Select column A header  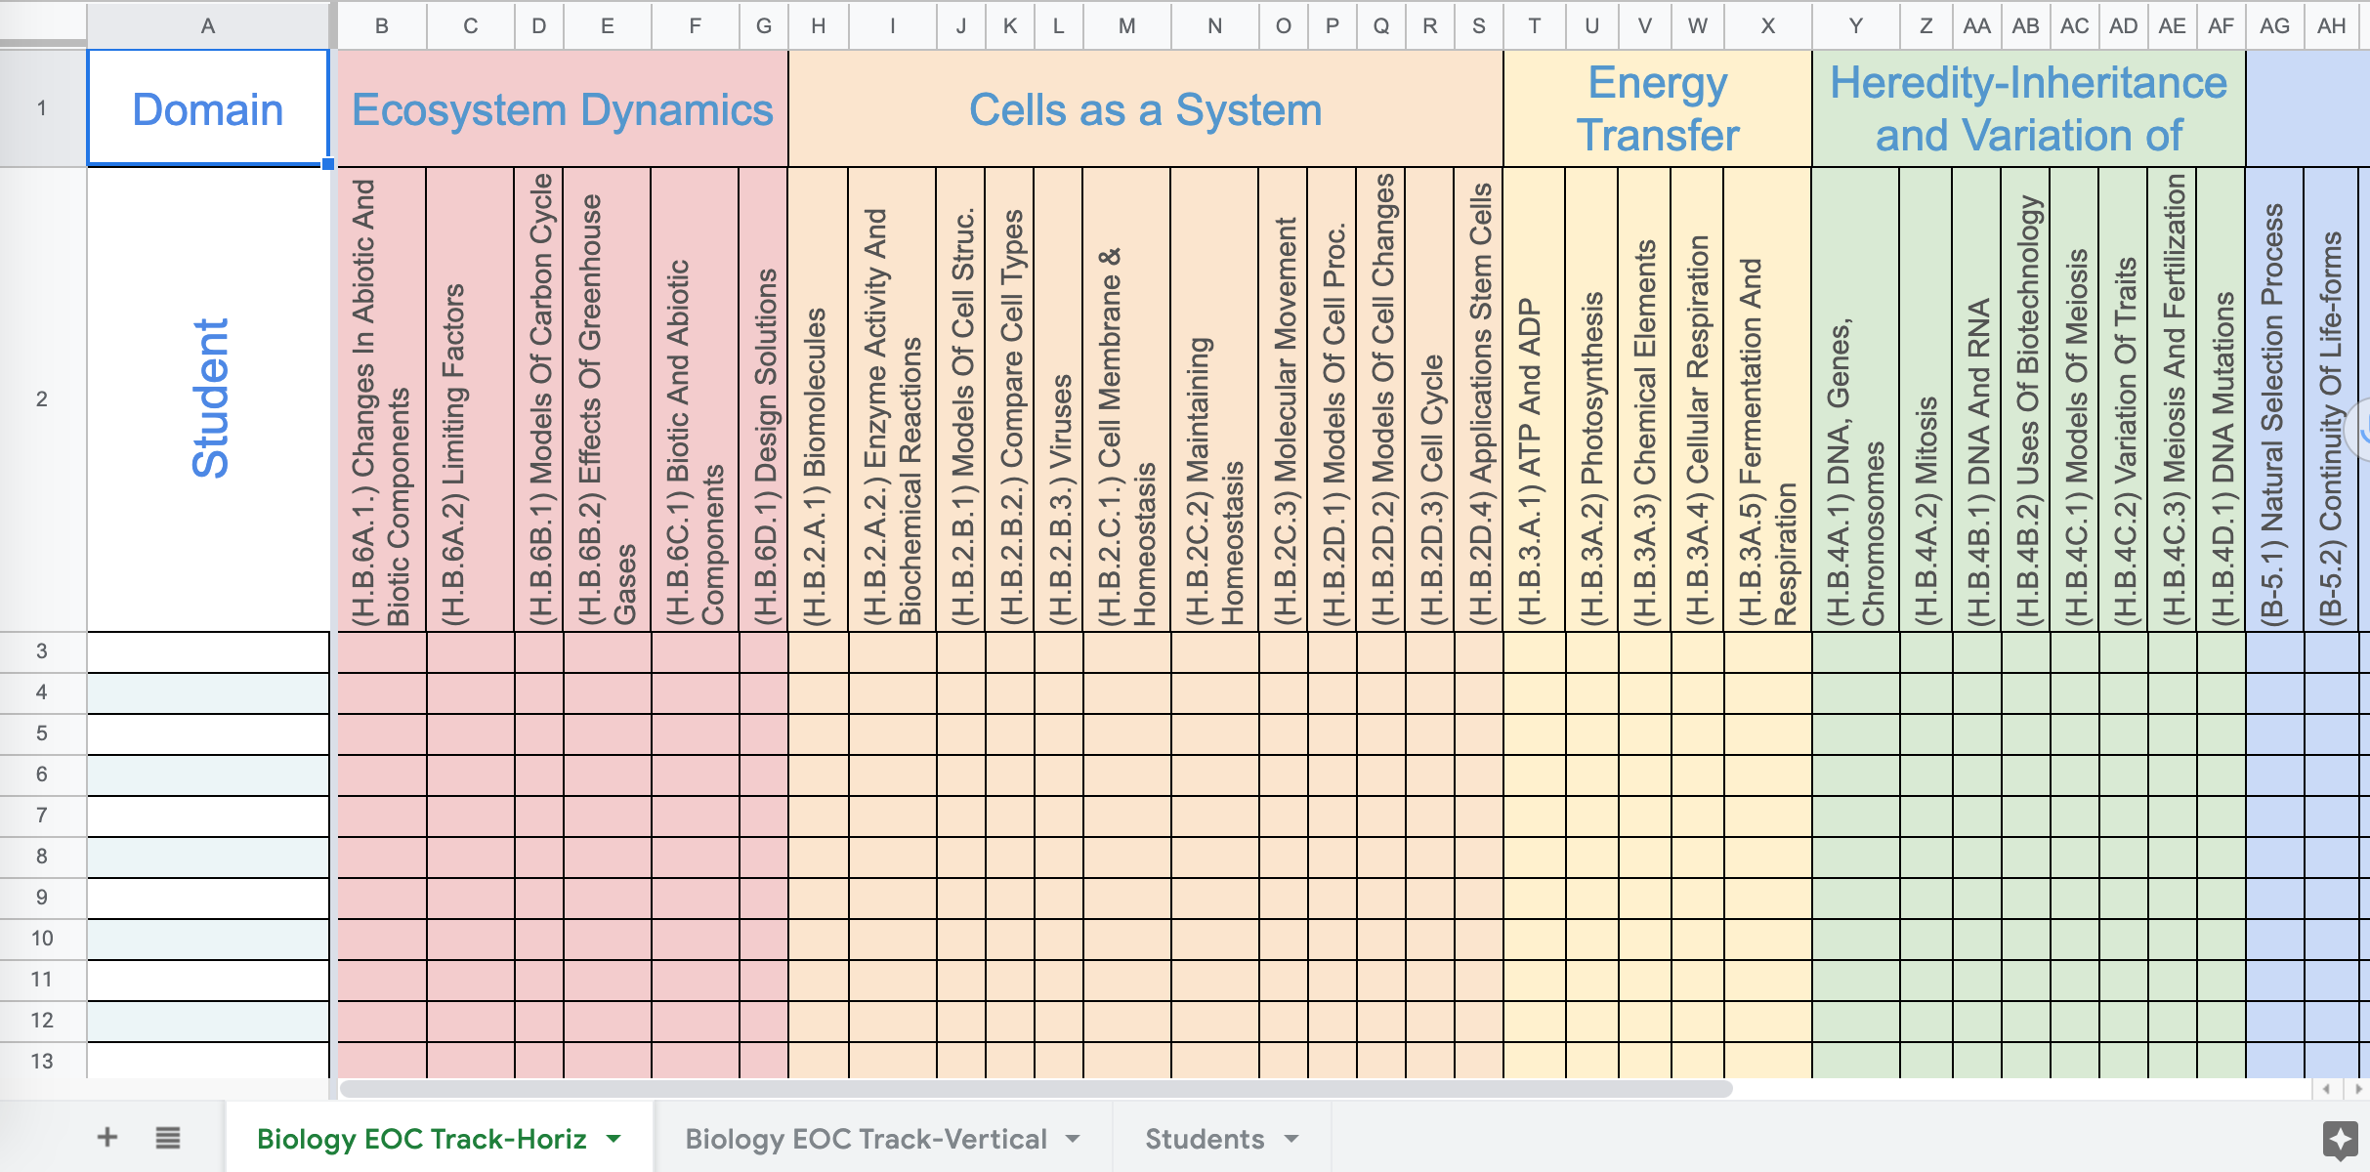click(208, 26)
